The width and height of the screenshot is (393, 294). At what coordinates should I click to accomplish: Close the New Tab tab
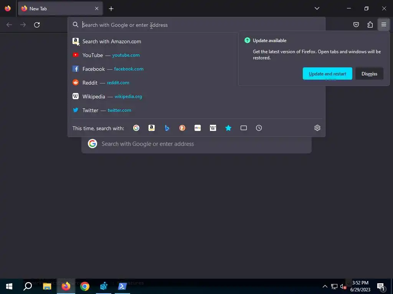pyautogui.click(x=97, y=8)
